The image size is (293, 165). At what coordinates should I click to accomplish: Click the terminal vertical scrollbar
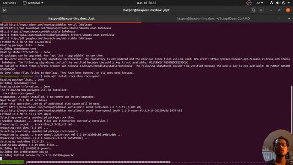[x=292, y=110]
